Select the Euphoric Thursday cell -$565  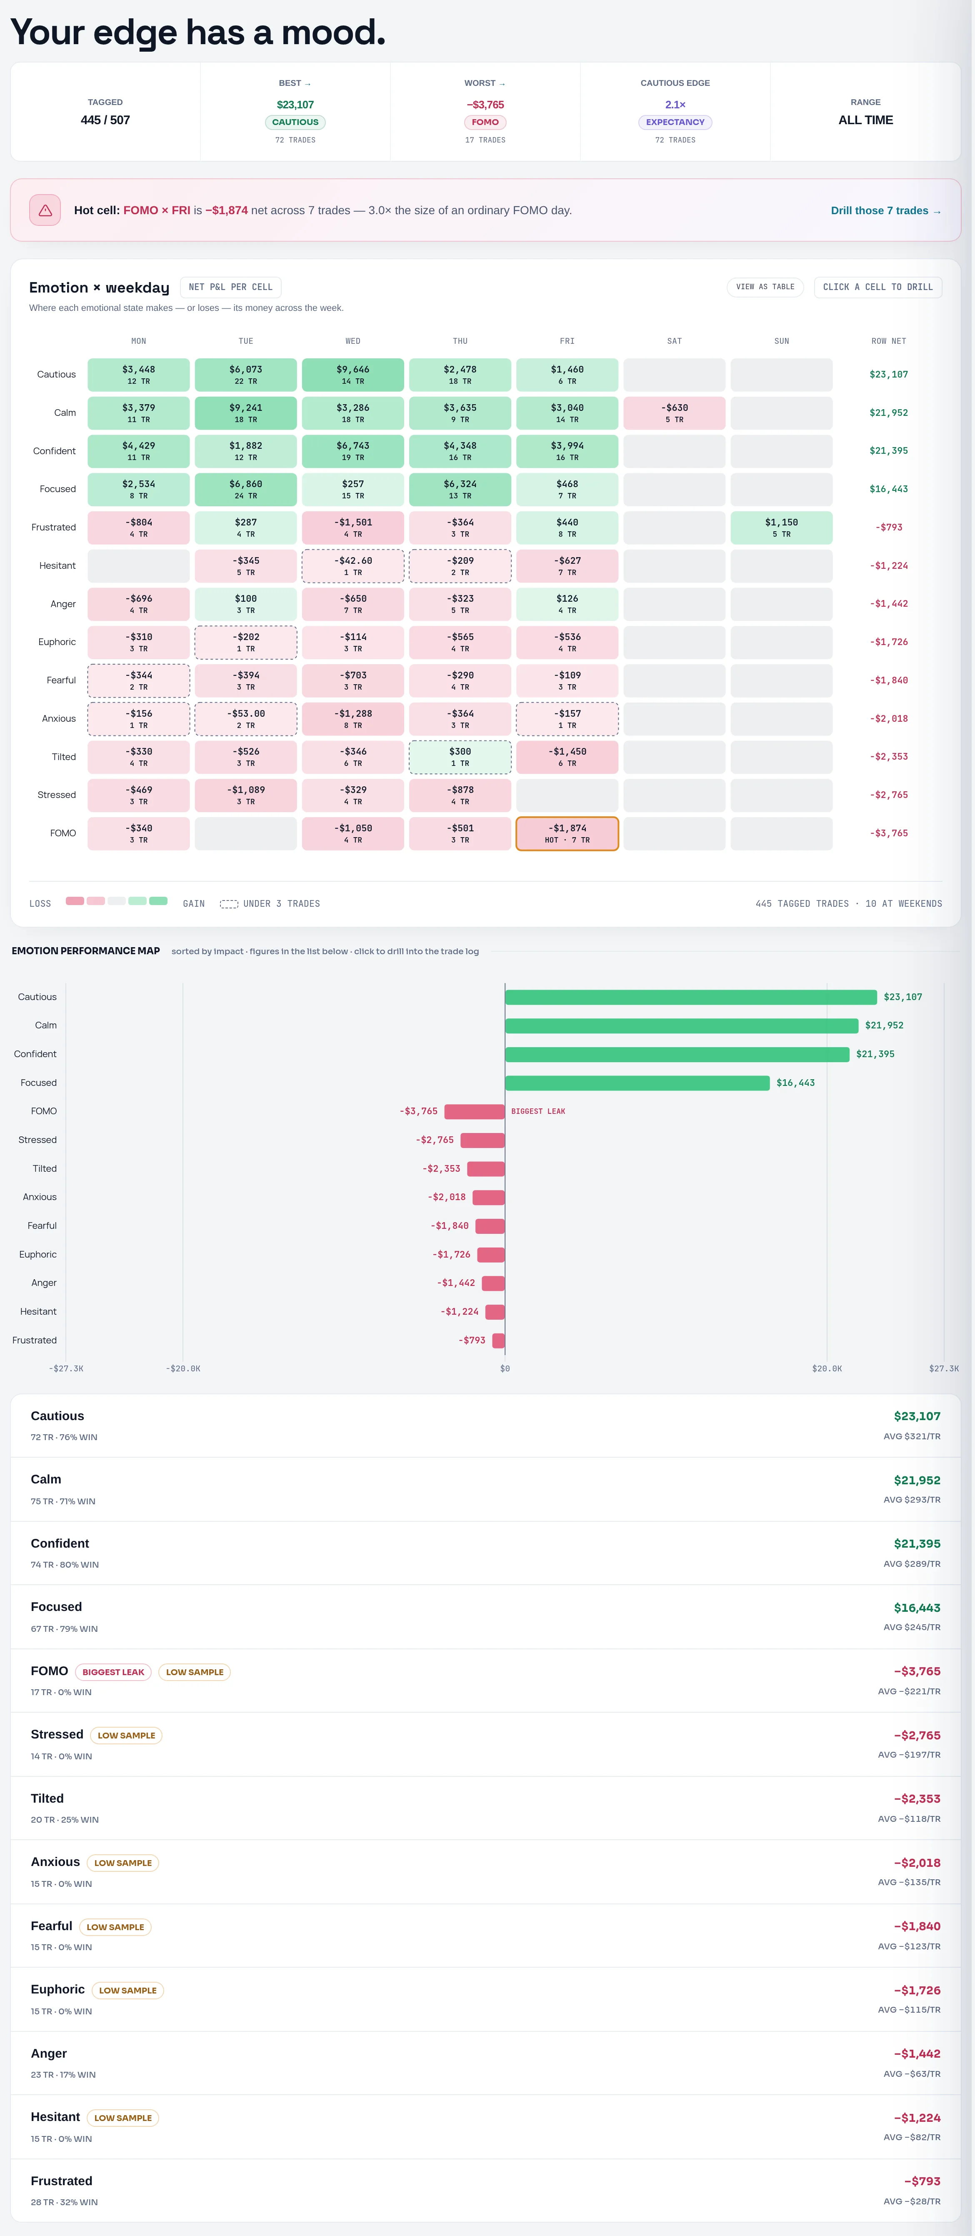(460, 642)
